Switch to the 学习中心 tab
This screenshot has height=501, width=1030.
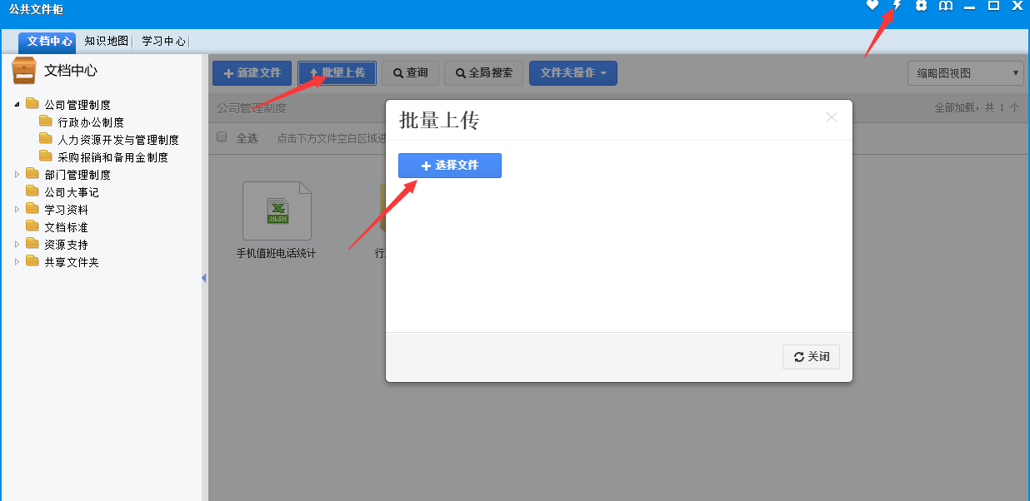click(163, 41)
